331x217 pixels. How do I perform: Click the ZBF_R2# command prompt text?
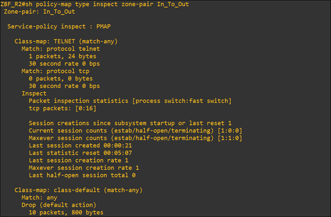[x=13, y=4]
